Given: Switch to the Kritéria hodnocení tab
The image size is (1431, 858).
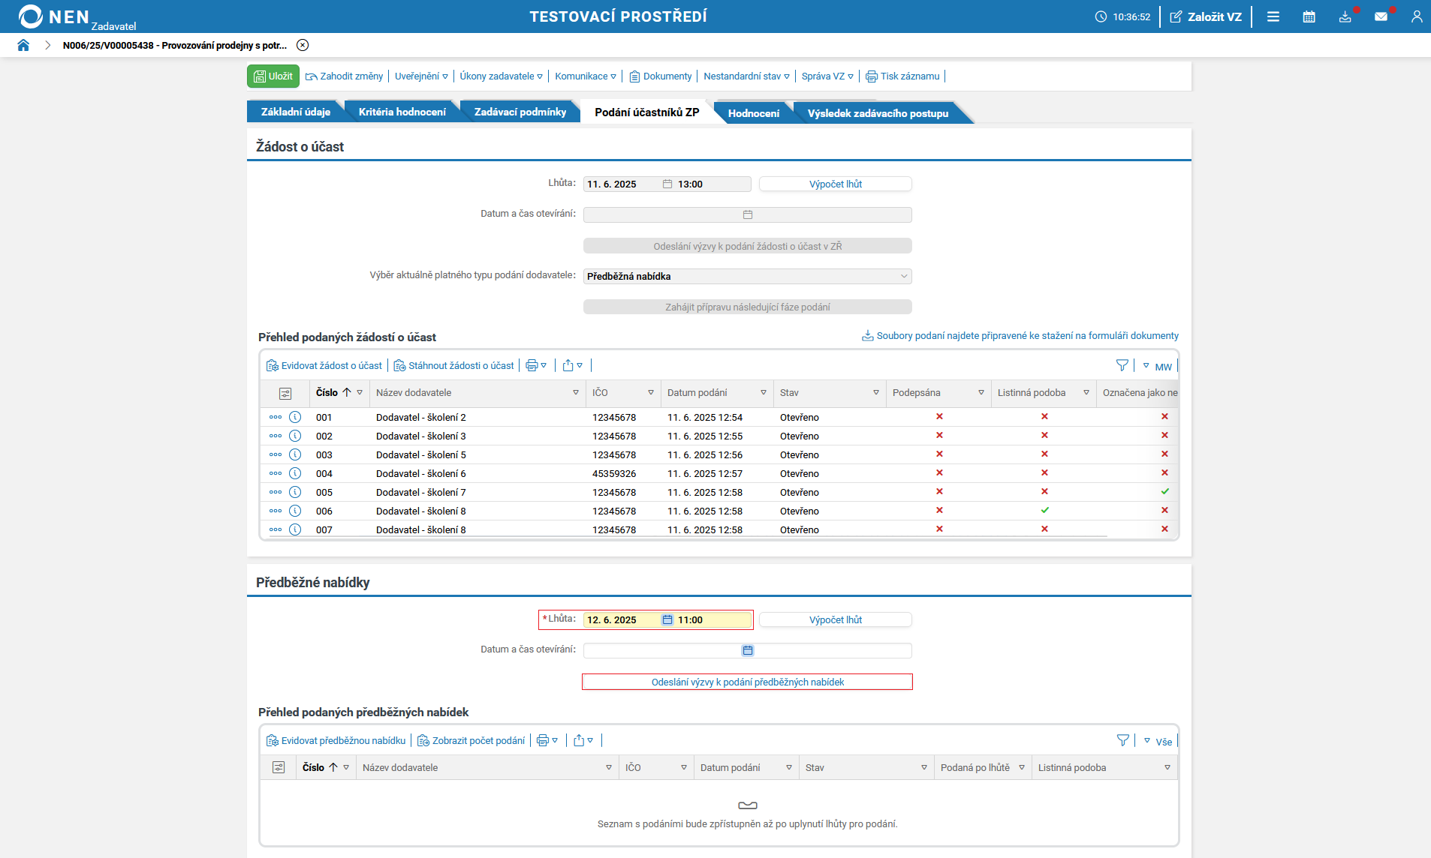Looking at the screenshot, I should (402, 112).
